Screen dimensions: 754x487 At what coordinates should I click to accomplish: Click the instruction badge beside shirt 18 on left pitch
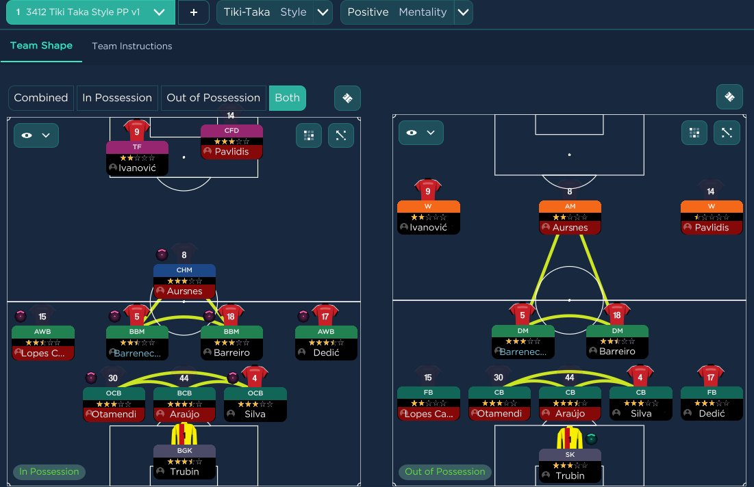pos(209,315)
